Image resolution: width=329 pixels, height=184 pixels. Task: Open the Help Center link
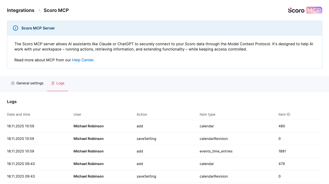pos(83,60)
